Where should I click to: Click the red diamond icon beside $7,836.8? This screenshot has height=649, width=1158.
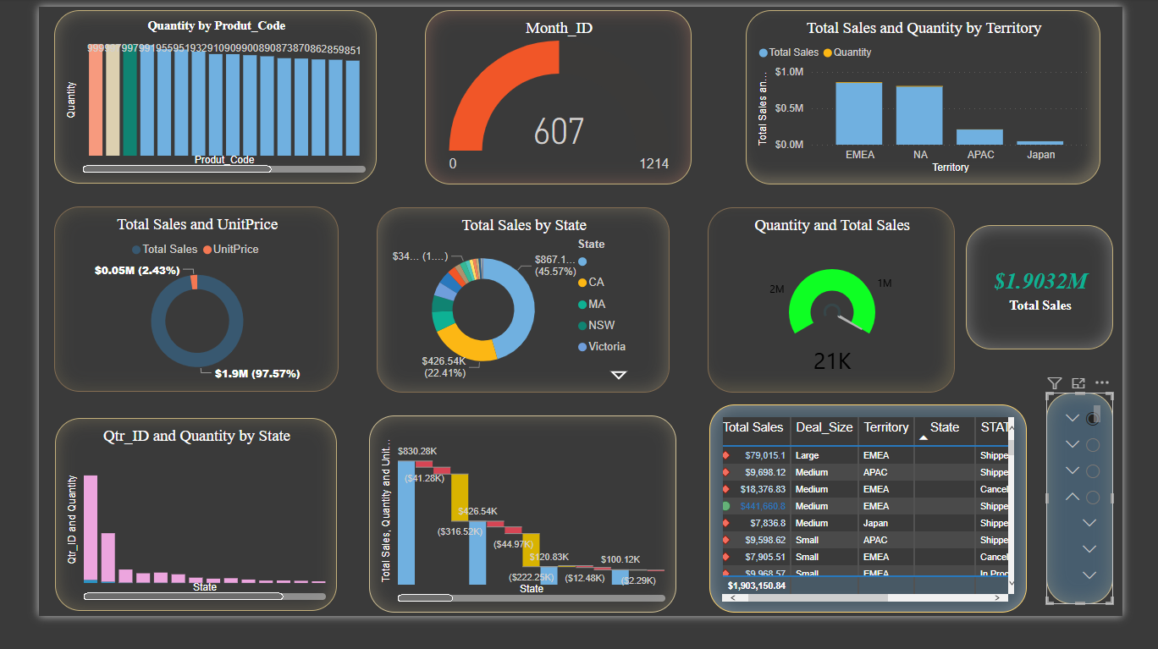pyautogui.click(x=725, y=523)
